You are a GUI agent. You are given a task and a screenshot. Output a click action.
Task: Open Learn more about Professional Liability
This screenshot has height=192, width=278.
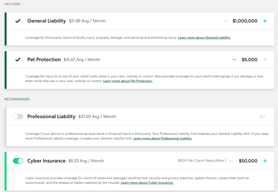tap(163, 138)
